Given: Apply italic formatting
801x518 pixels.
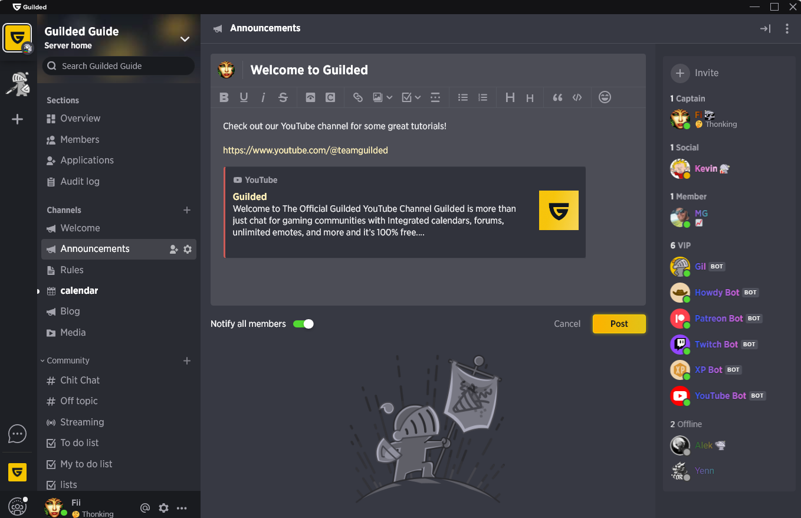Looking at the screenshot, I should point(263,98).
